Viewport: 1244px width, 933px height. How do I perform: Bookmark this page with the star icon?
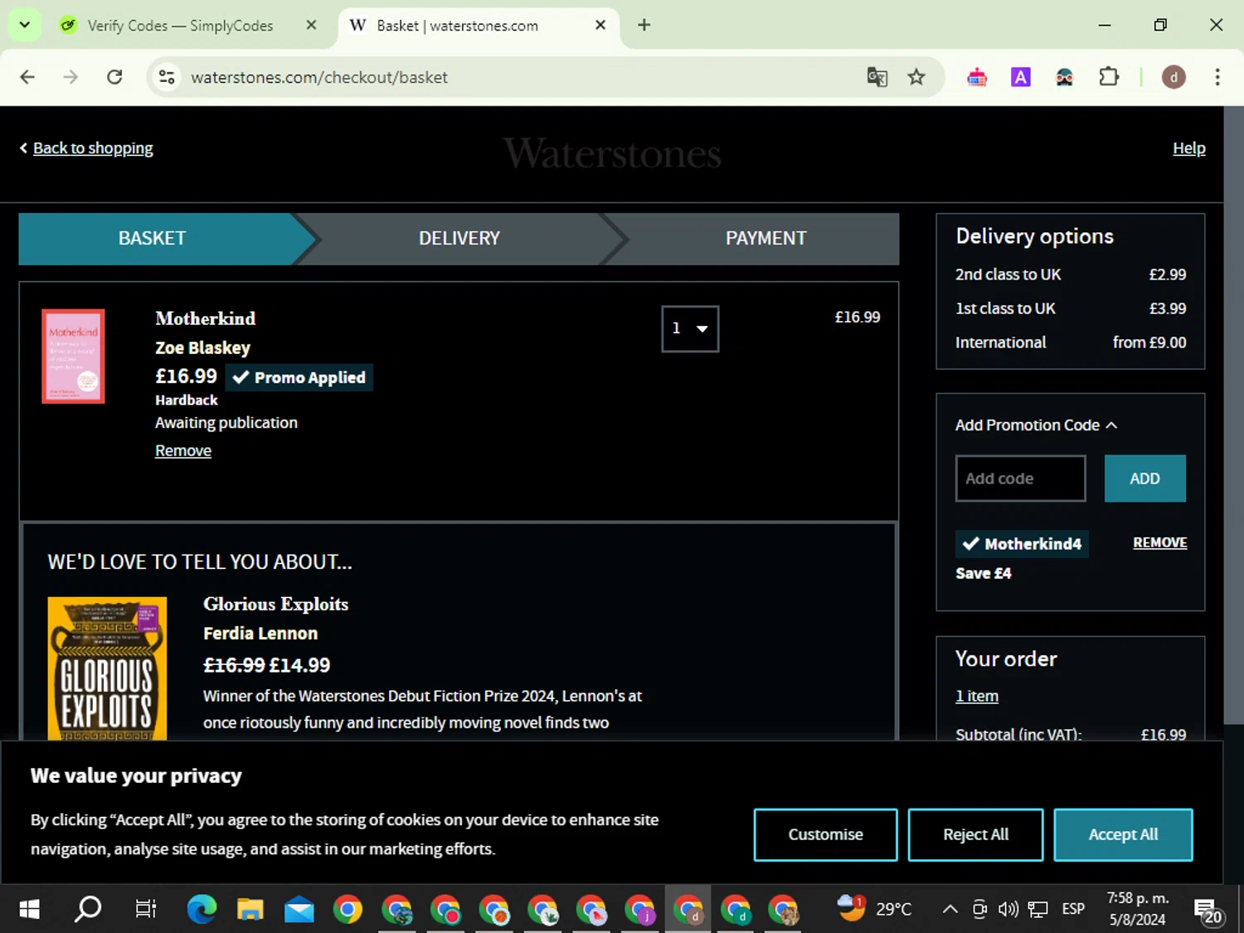[x=916, y=77]
